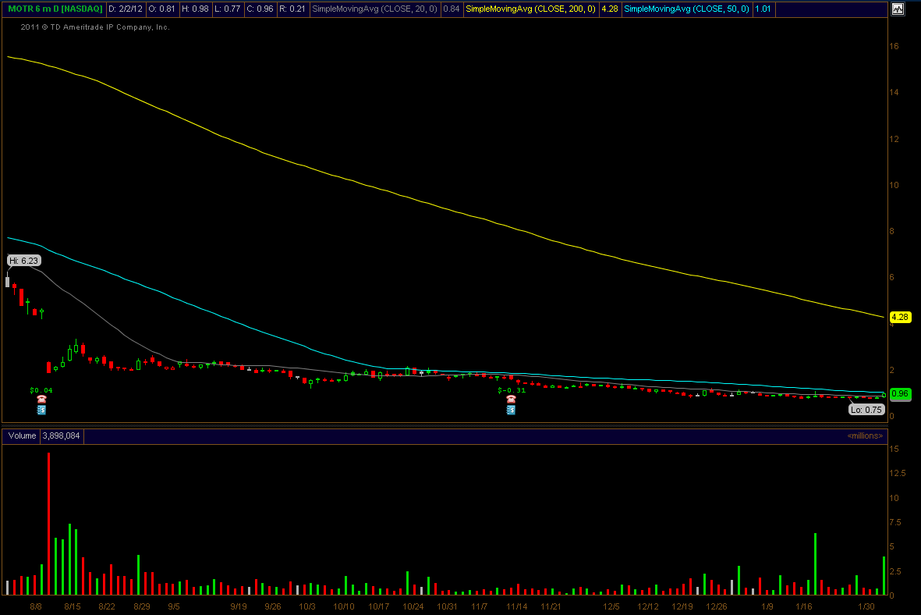
Task: Click the green 0.96 last price tag
Action: point(900,394)
